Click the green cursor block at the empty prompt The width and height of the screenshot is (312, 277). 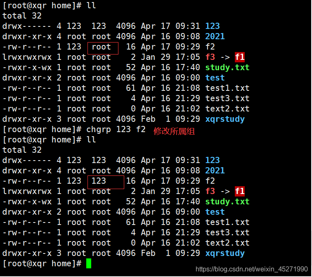(89, 263)
